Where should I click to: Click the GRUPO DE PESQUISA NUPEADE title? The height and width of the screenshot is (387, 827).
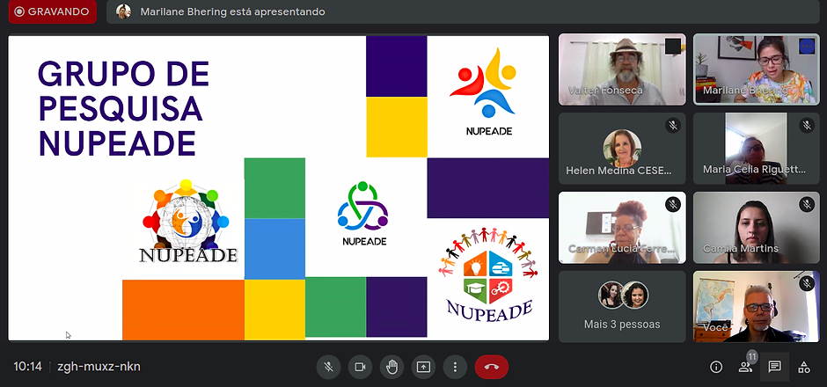pyautogui.click(x=124, y=109)
